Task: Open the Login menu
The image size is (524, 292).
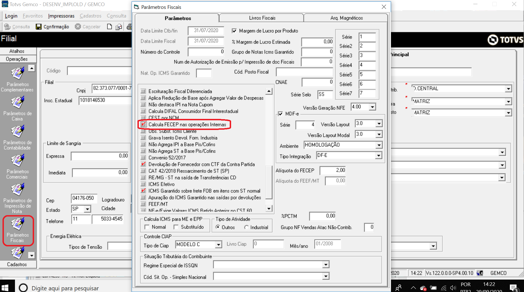Action: pyautogui.click(x=11, y=16)
